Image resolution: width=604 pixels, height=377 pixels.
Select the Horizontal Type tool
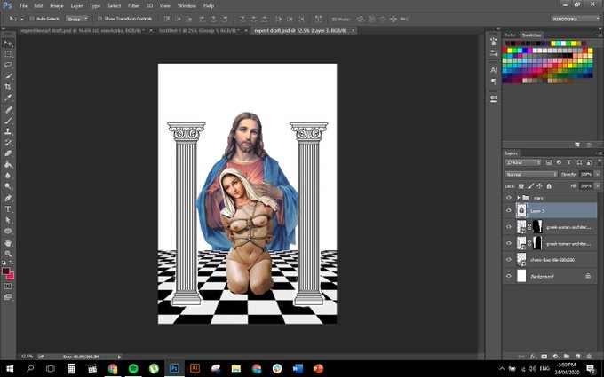click(8, 209)
